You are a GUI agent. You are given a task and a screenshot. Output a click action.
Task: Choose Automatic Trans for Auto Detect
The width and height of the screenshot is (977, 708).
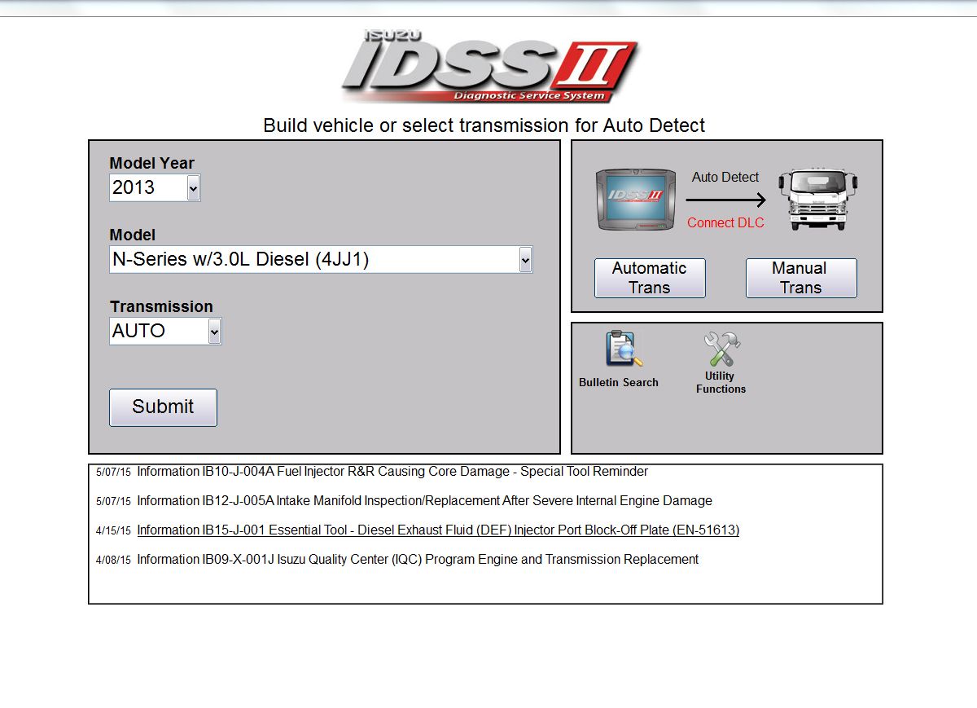tap(650, 278)
